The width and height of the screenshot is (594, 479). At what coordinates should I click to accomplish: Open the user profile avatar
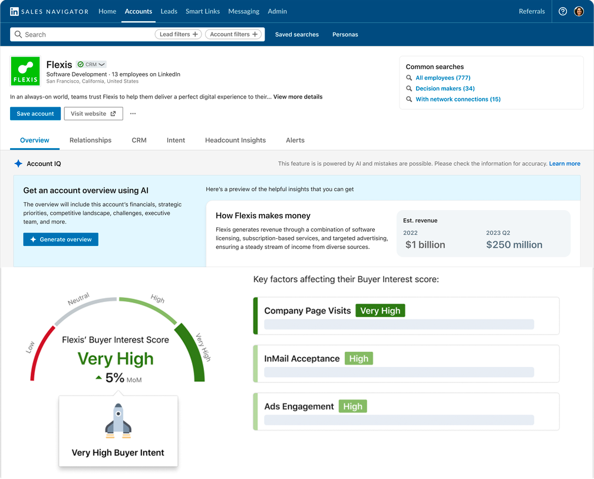[579, 11]
